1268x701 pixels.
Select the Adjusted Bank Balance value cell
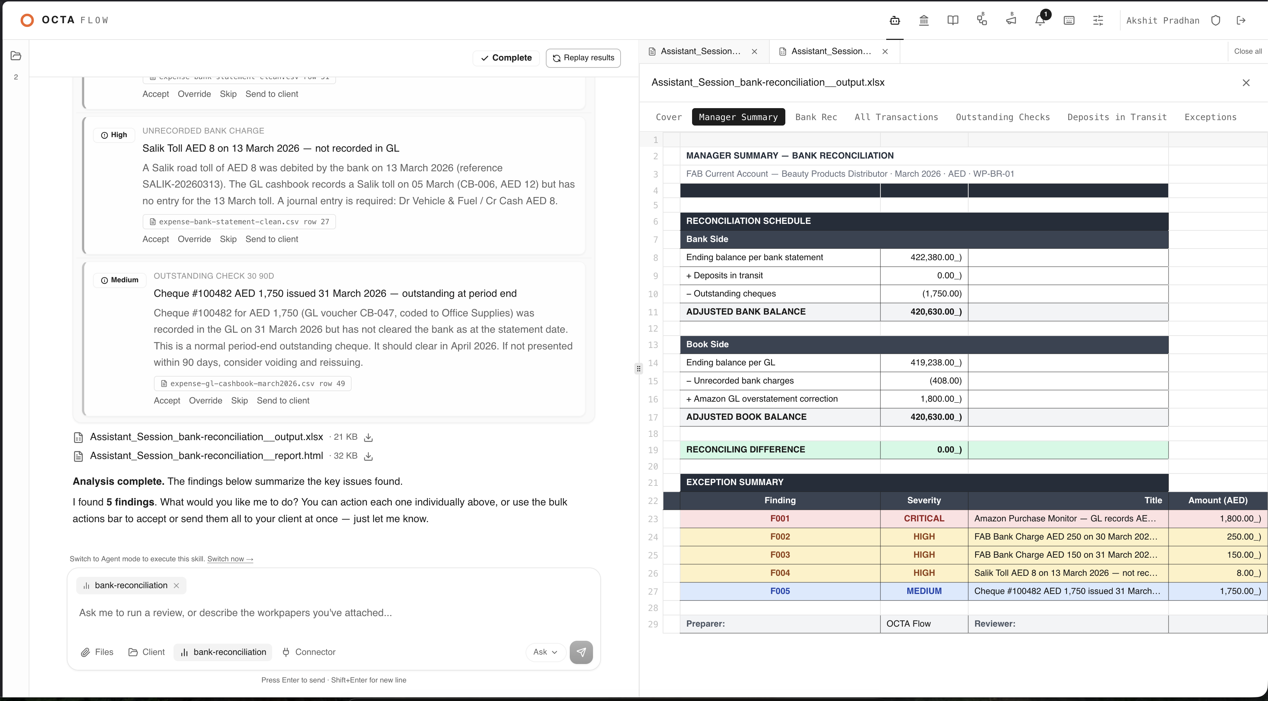pyautogui.click(x=924, y=312)
